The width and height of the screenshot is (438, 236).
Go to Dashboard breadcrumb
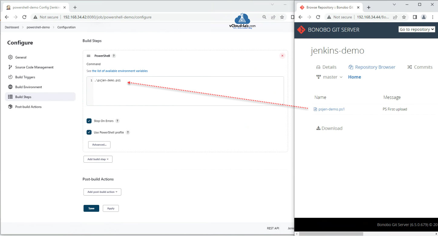[x=12, y=27]
